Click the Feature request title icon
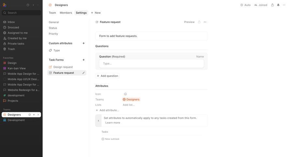Viewport: 293px width, 157px height. 97,22
